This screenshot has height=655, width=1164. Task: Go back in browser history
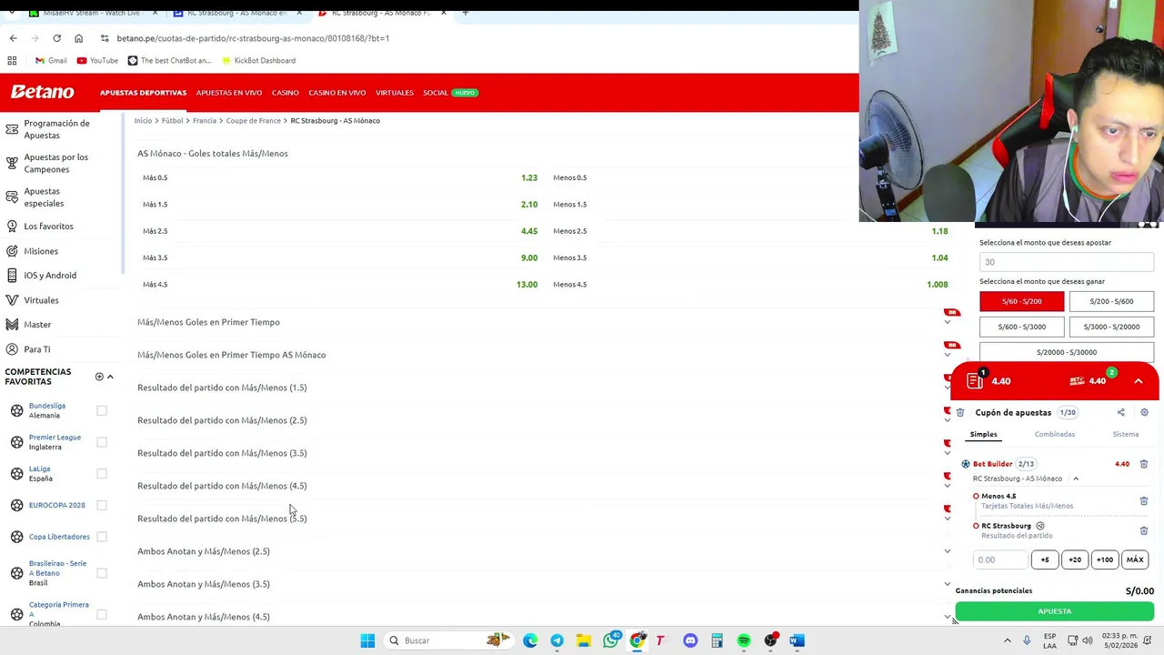[13, 38]
